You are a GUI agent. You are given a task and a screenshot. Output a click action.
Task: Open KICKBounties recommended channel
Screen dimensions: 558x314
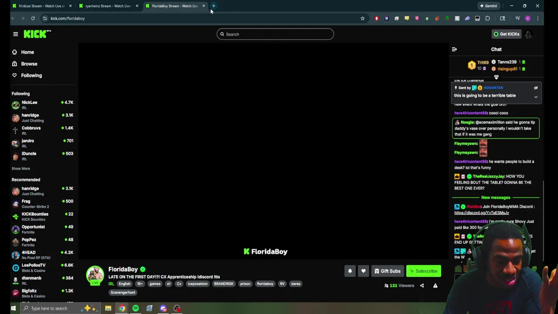coord(43,216)
